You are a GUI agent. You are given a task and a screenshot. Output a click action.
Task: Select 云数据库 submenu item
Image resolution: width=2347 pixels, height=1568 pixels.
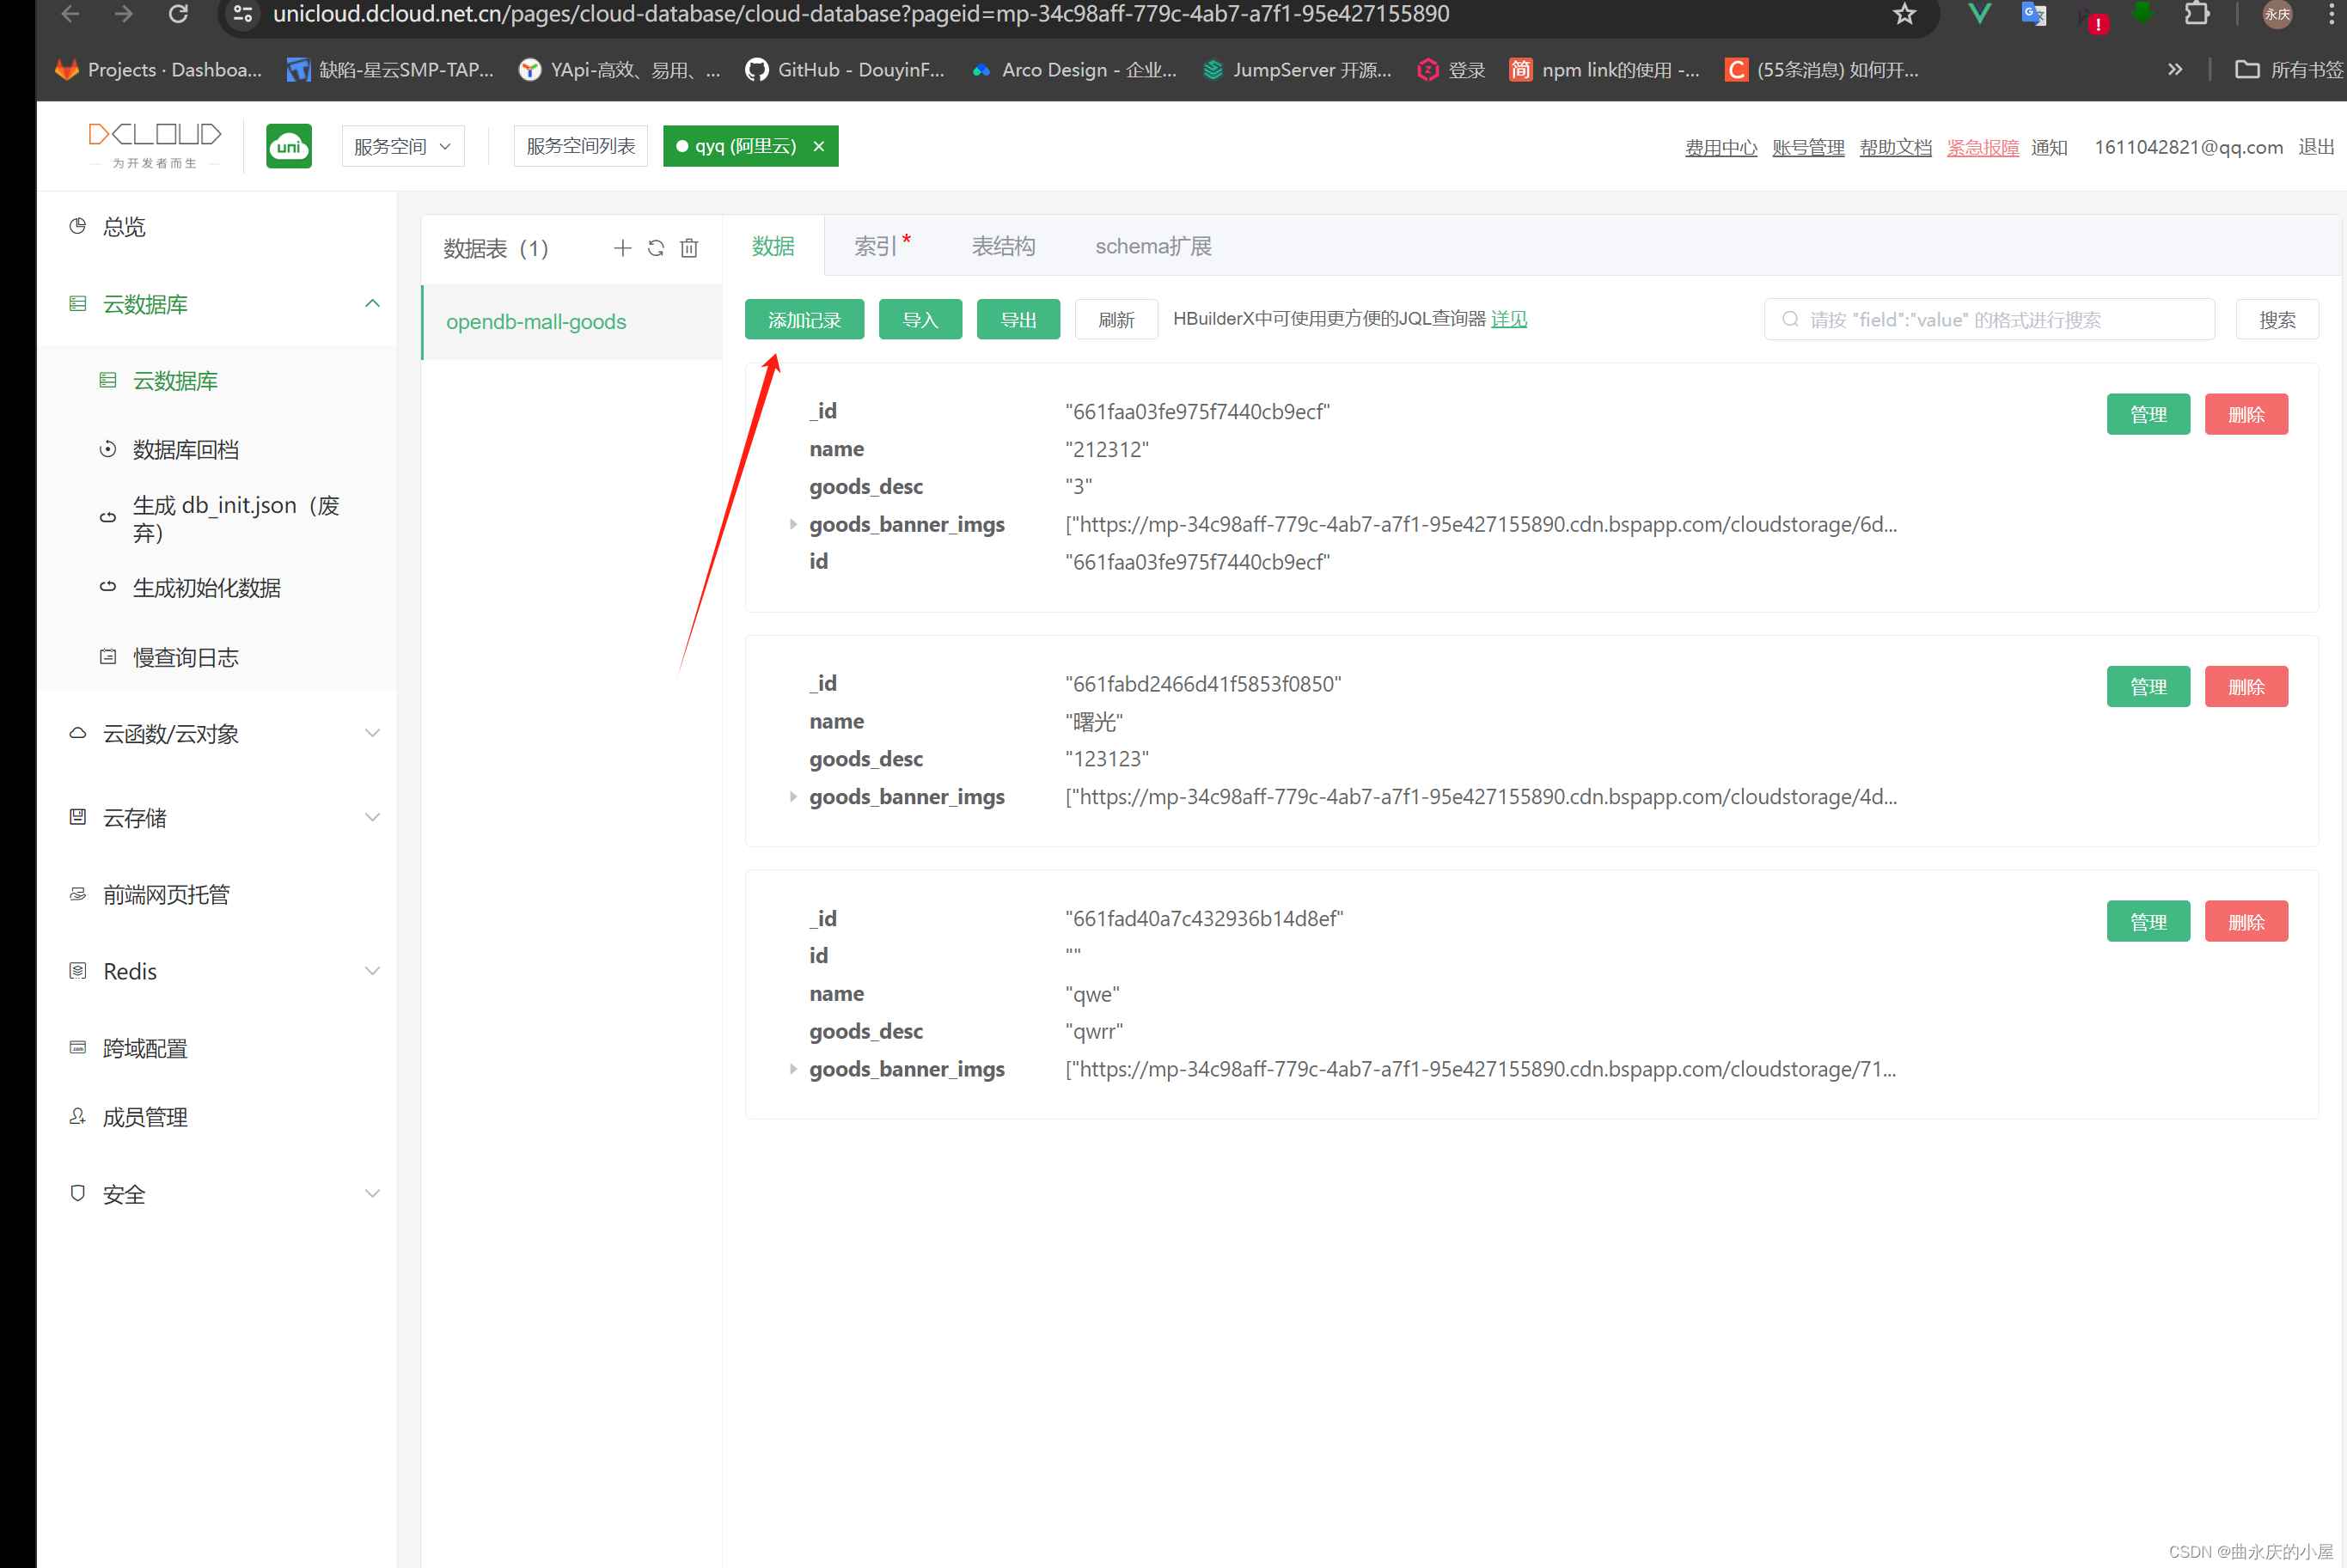pos(217,381)
